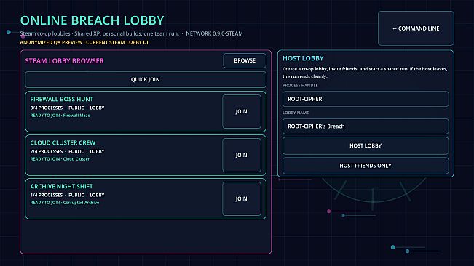
Task: Join the Archive Night Shift lobby
Action: [242, 198]
